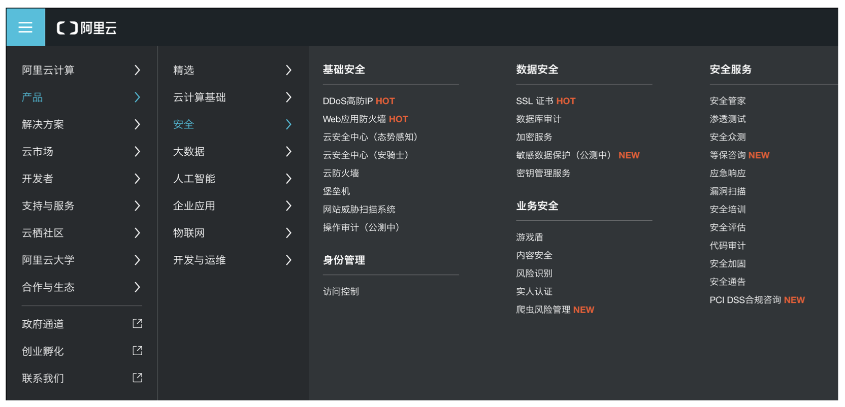Open the 应急响应 service link
This screenshot has width=845, height=407.
(x=727, y=173)
